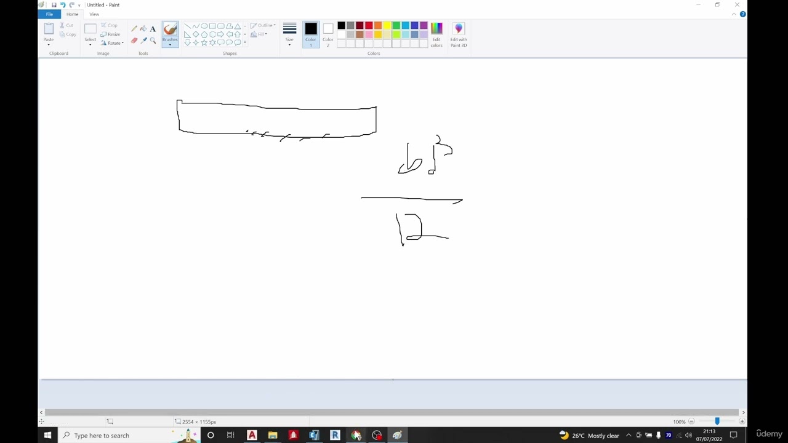
Task: Activate Color 1 foreground selector
Action: point(311,35)
